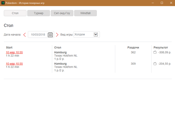Click the Start column header
This screenshot has width=175, height=139.
coord(9,48)
